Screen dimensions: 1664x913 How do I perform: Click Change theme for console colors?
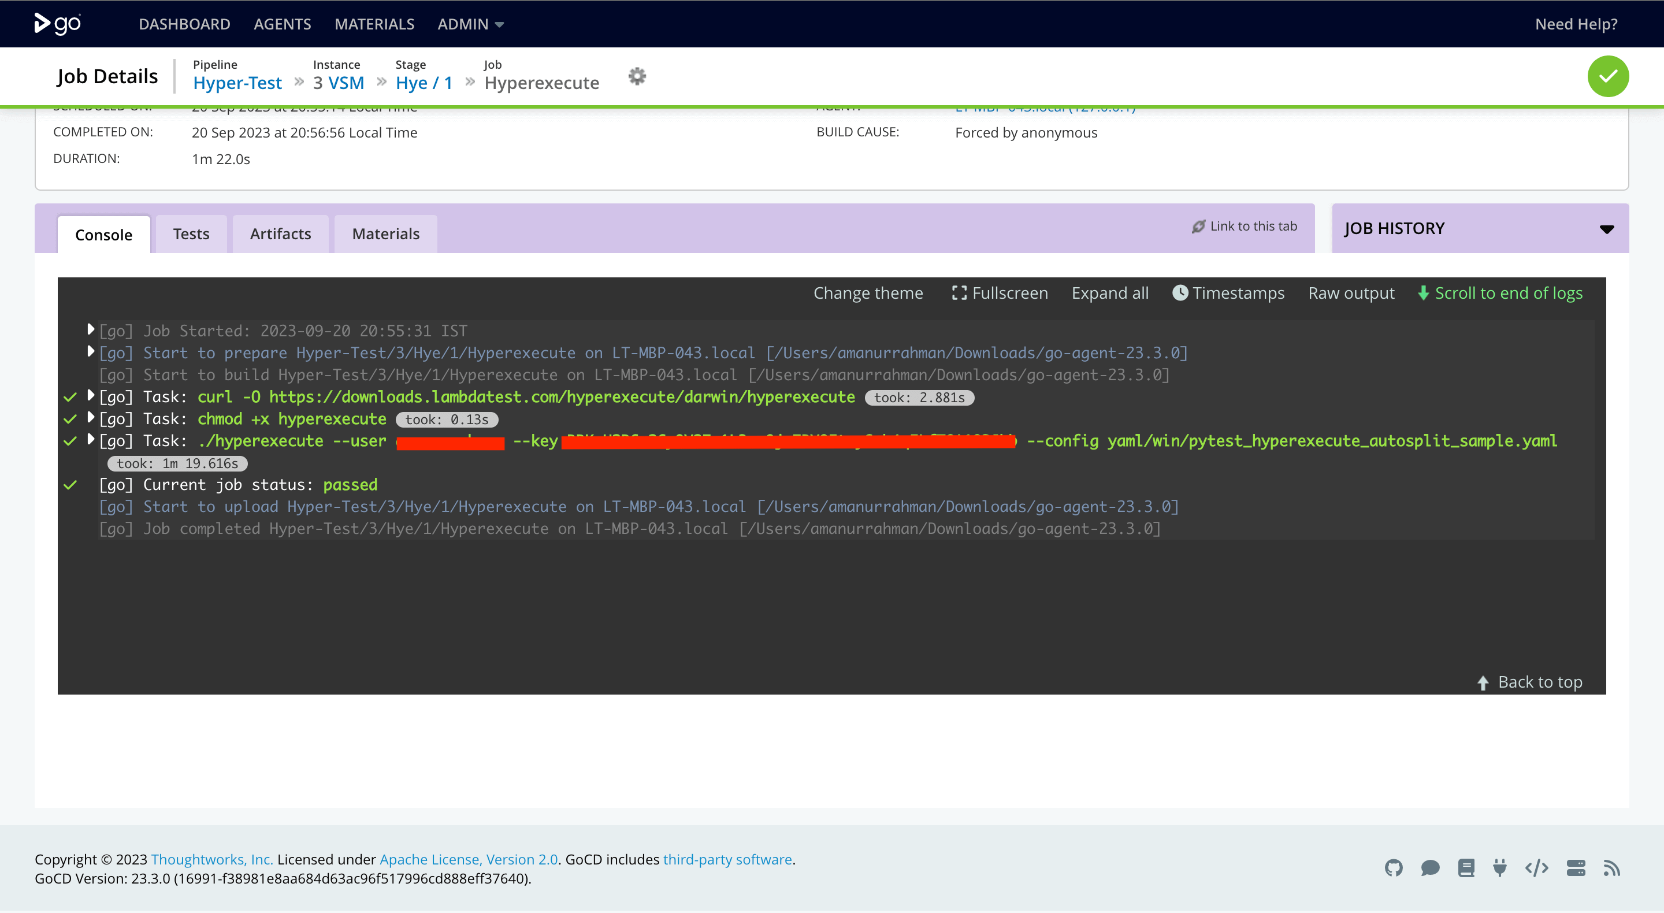click(x=867, y=293)
